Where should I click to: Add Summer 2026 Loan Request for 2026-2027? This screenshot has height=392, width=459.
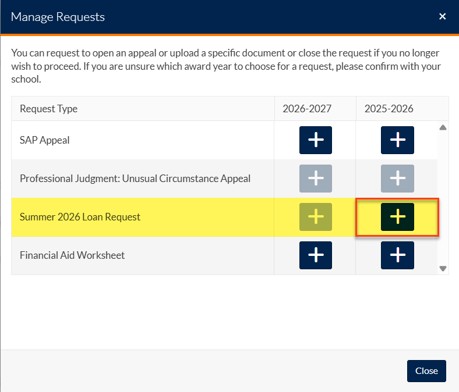(316, 217)
